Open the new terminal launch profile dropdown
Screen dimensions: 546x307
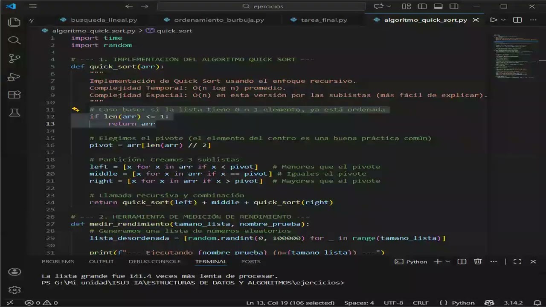[x=447, y=261]
